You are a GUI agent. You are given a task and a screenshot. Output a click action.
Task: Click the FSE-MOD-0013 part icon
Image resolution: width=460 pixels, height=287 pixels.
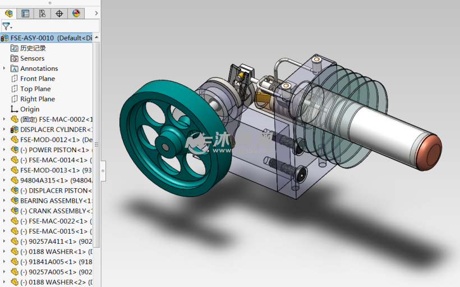(x=15, y=170)
